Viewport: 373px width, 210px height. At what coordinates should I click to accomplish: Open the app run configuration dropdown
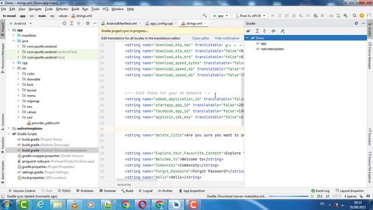(220, 16)
